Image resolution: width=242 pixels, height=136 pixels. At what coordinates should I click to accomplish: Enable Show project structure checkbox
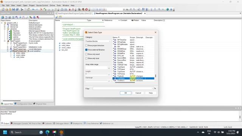[86, 45]
